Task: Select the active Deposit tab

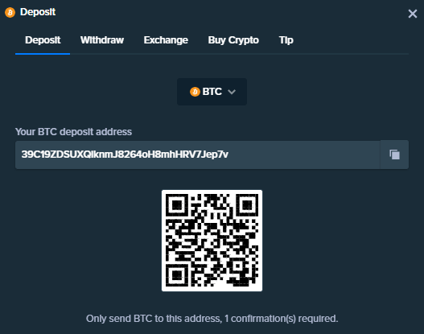Action: point(43,40)
